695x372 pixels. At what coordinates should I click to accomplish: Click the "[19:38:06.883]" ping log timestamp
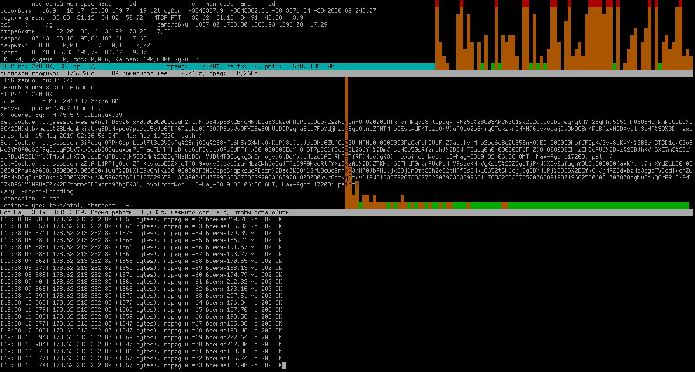click(x=25, y=247)
